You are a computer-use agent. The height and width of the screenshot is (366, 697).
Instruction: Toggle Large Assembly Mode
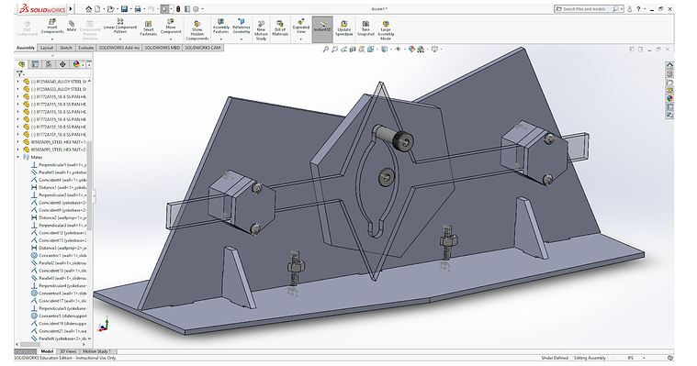click(x=386, y=29)
